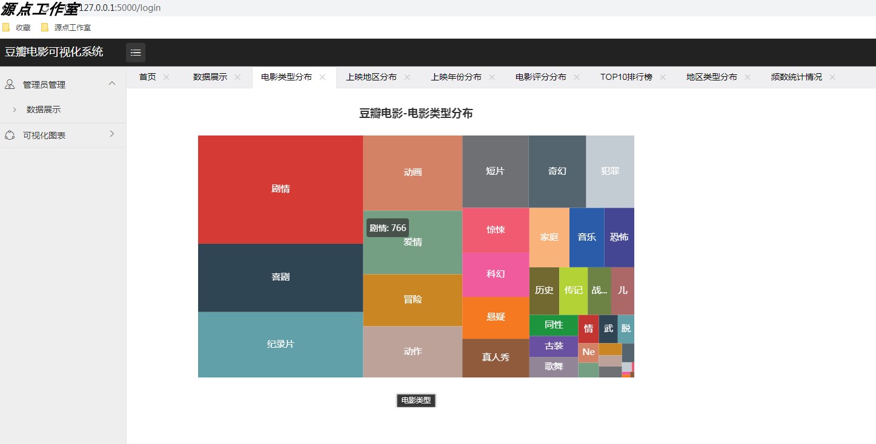Switch to the 地区类型分布 tab

tap(712, 77)
